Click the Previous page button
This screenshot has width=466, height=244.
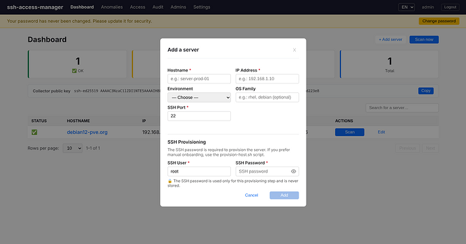(407, 148)
